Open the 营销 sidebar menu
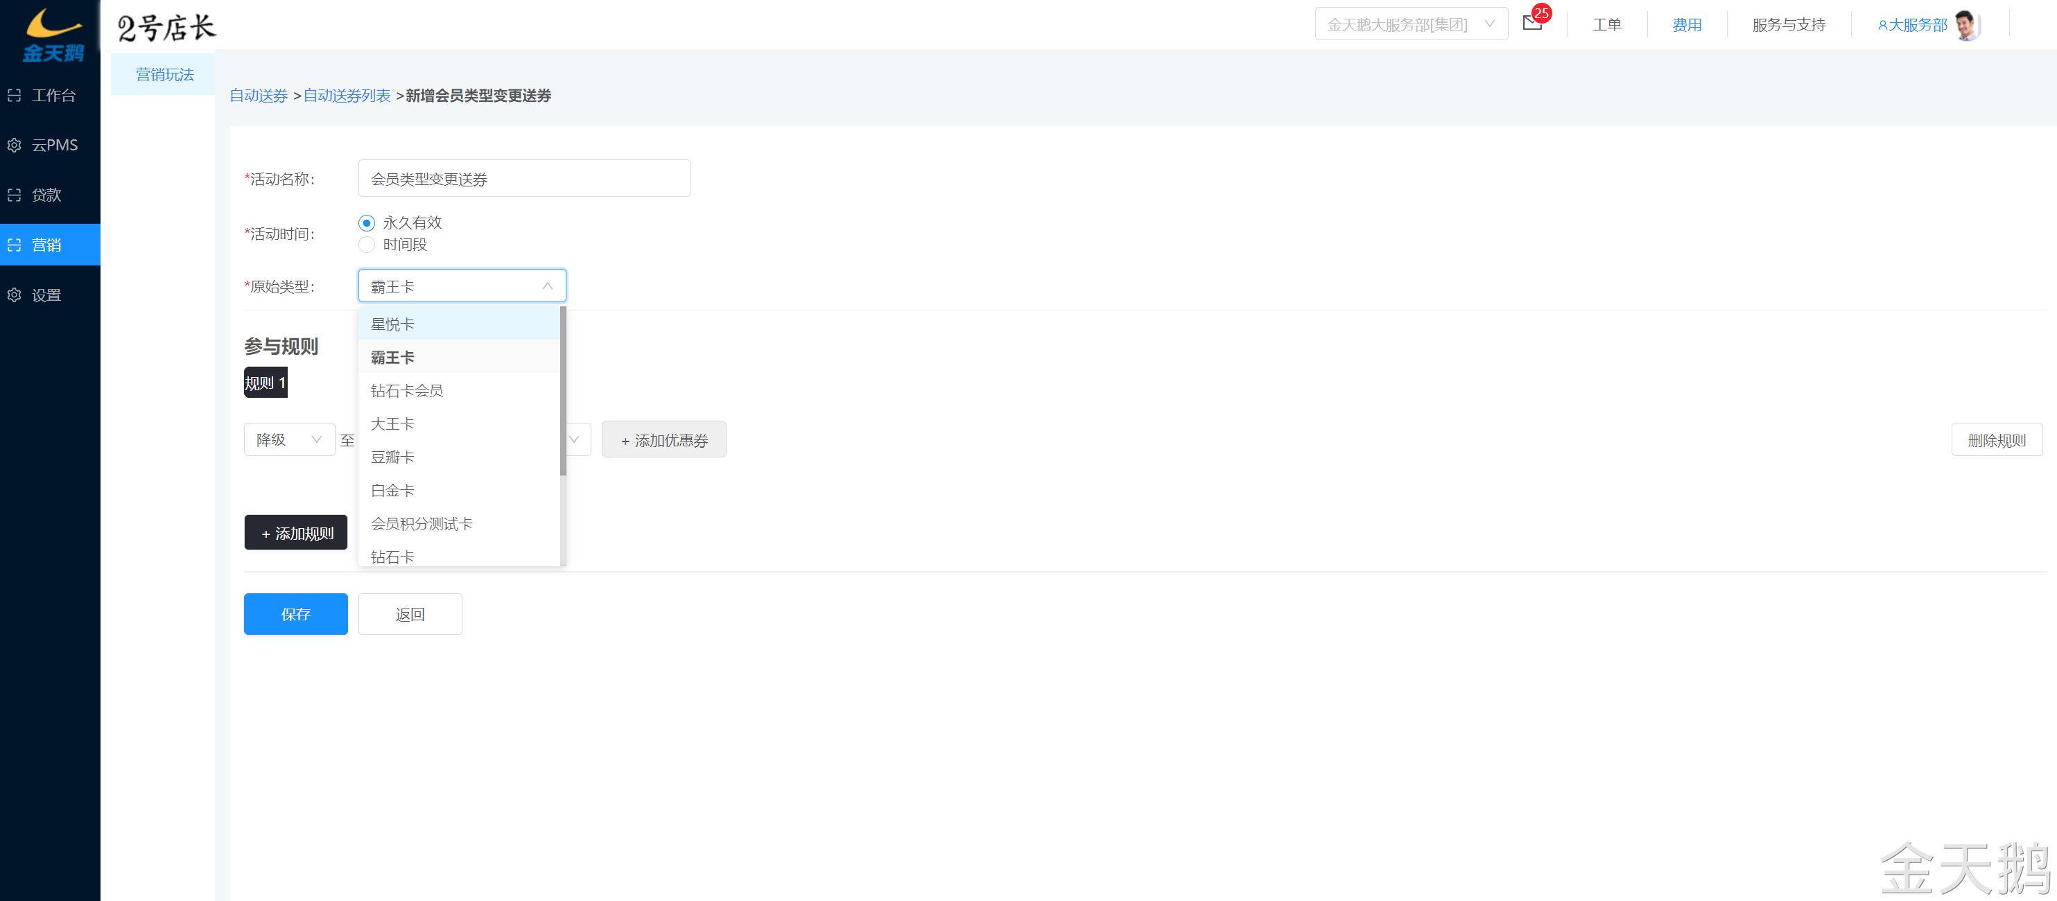Viewport: 2057px width, 901px height. tap(51, 245)
